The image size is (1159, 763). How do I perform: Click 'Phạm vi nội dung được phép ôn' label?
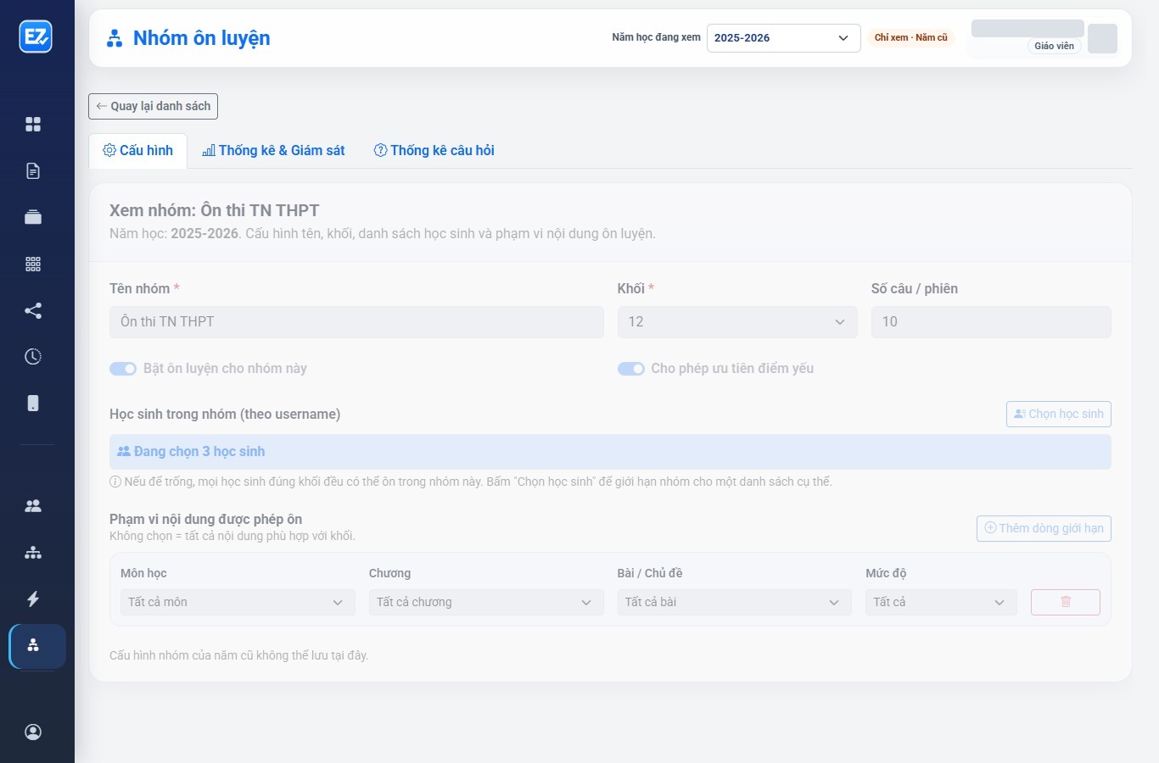pos(206,519)
